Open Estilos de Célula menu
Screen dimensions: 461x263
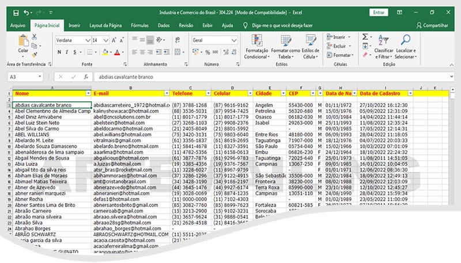(311, 47)
